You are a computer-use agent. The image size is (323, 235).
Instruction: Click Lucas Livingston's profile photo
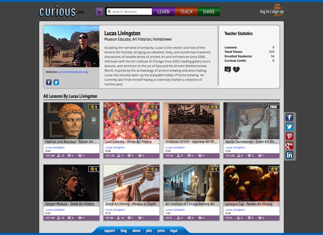[x=71, y=46]
